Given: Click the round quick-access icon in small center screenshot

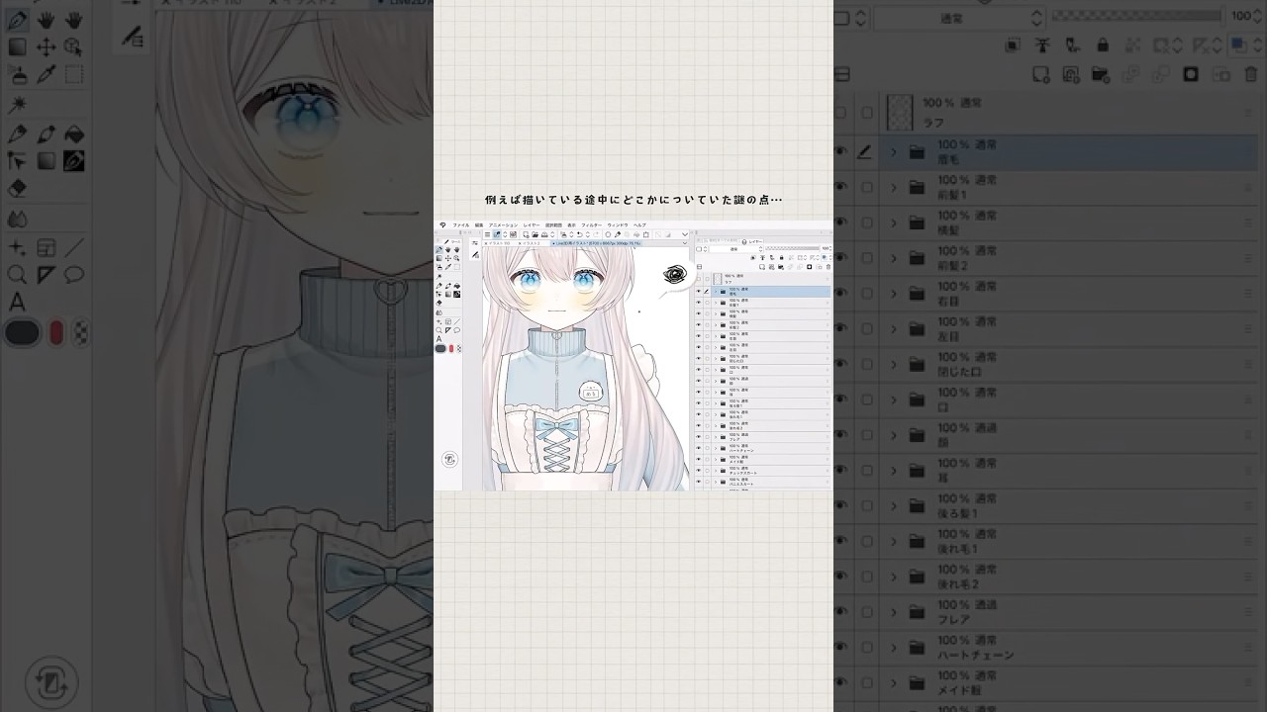Looking at the screenshot, I should 449,459.
